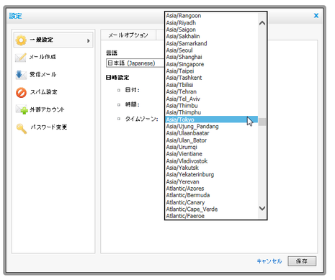This screenshot has height=280, width=335.
Task: Close the 設定 dialog with X
Action: pos(316,16)
